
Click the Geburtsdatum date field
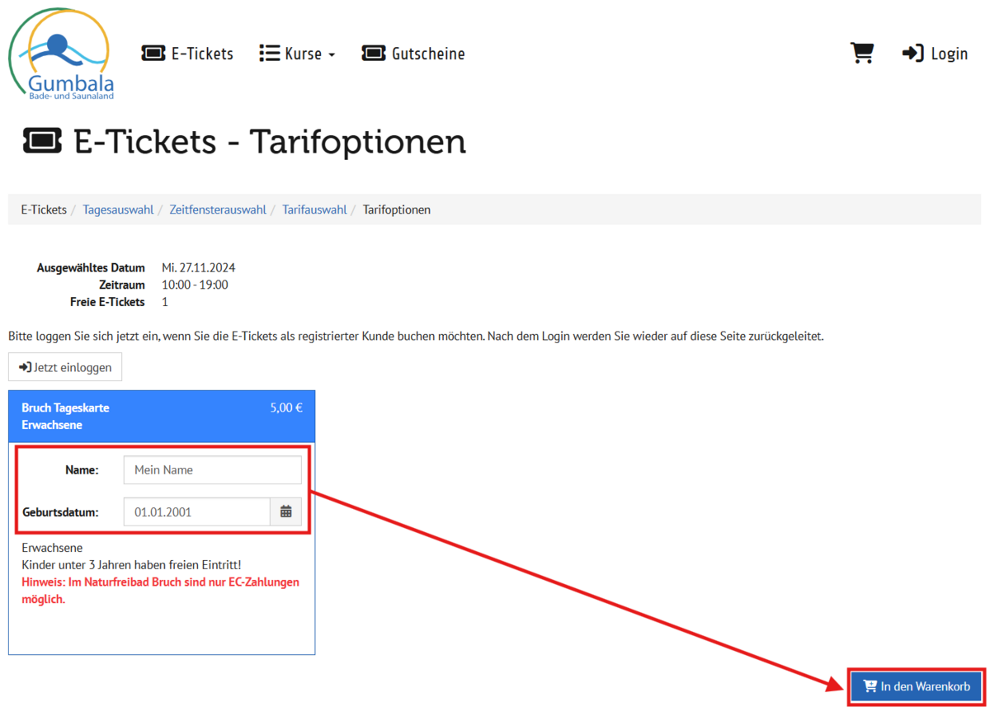196,511
